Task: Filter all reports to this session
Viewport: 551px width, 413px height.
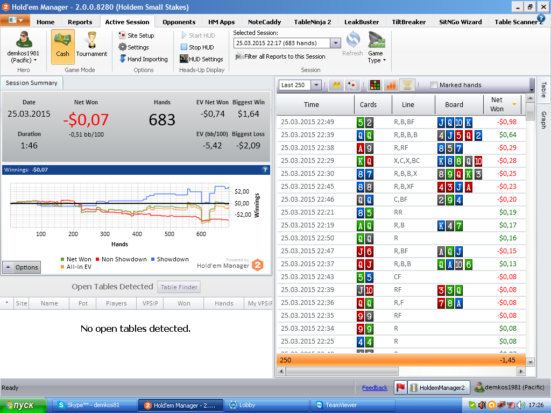Action: pos(280,56)
